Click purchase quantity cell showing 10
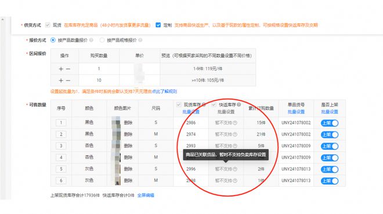The height and width of the screenshot is (214, 383). [99, 80]
